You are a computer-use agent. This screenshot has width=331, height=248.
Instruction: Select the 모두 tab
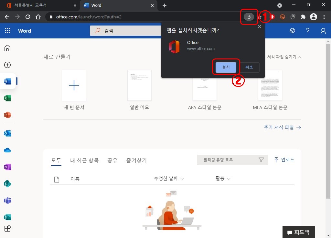[x=56, y=160]
